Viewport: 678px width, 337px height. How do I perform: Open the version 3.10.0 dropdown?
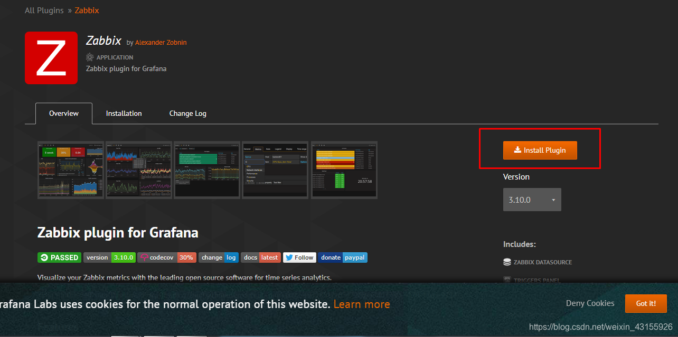click(532, 200)
